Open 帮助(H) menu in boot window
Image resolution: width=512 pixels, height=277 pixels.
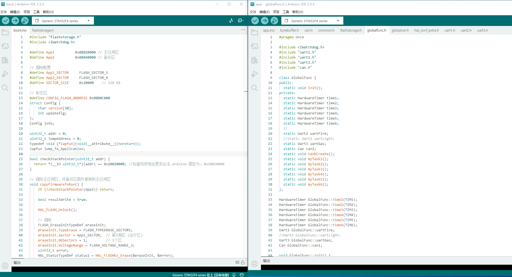click(48, 12)
